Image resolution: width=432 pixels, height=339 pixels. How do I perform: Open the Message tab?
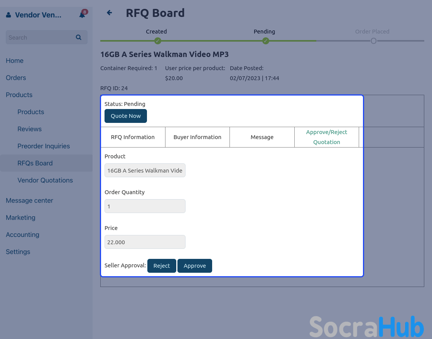pos(262,137)
